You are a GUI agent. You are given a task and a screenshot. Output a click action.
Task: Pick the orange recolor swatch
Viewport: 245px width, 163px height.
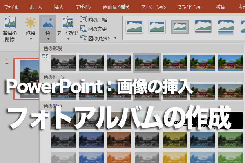(119, 140)
